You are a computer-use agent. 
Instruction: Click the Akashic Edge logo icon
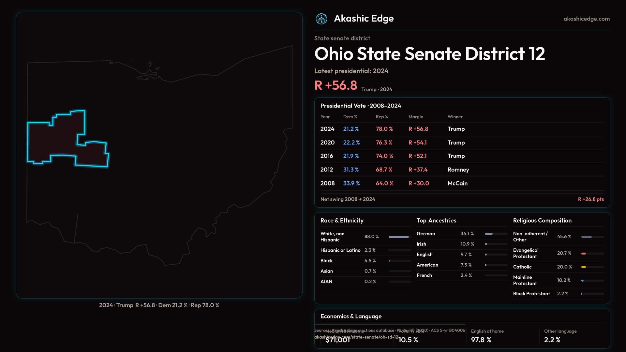(x=321, y=19)
